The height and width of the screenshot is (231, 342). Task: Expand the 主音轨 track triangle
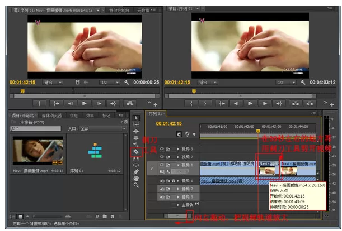(178, 205)
